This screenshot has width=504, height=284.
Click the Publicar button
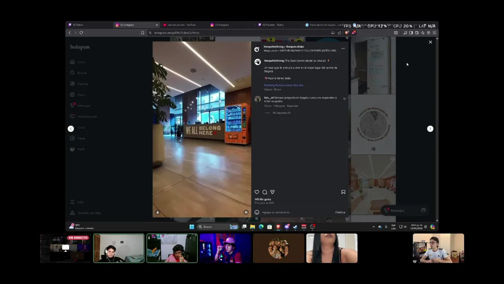pos(340,212)
